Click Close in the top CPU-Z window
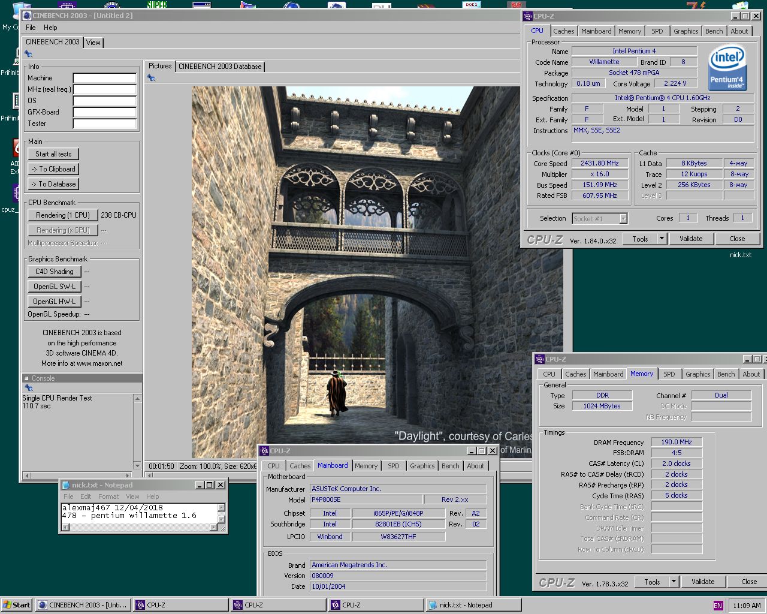Viewport: 767px width, 614px height. click(x=737, y=239)
